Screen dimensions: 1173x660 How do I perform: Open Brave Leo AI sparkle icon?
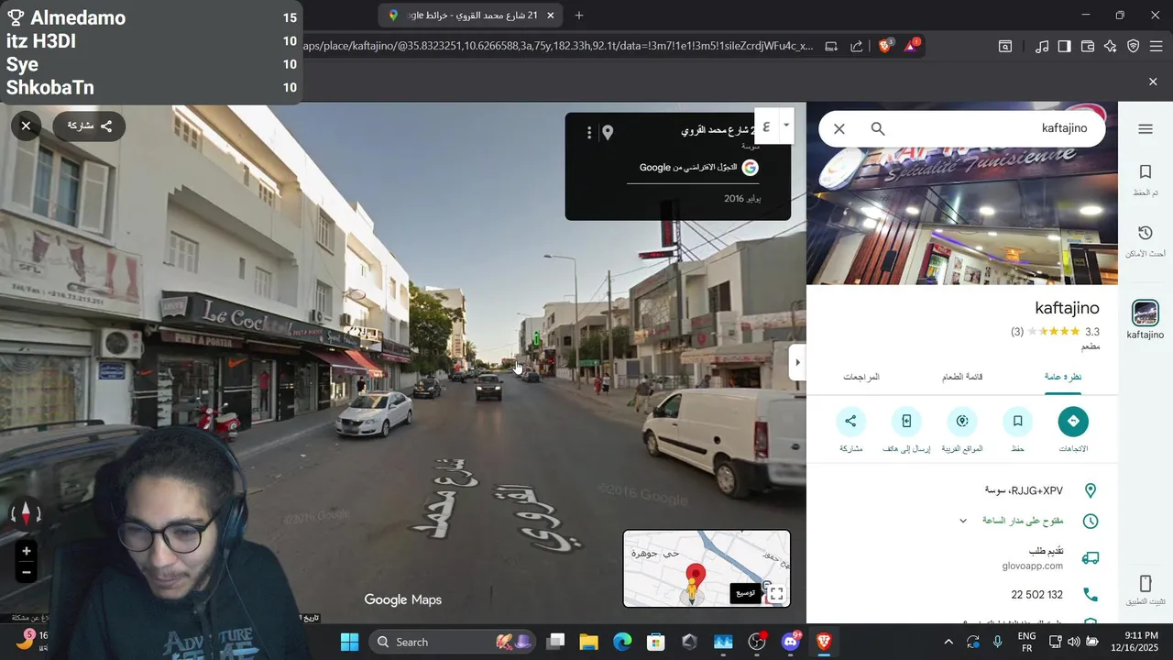tap(1111, 46)
